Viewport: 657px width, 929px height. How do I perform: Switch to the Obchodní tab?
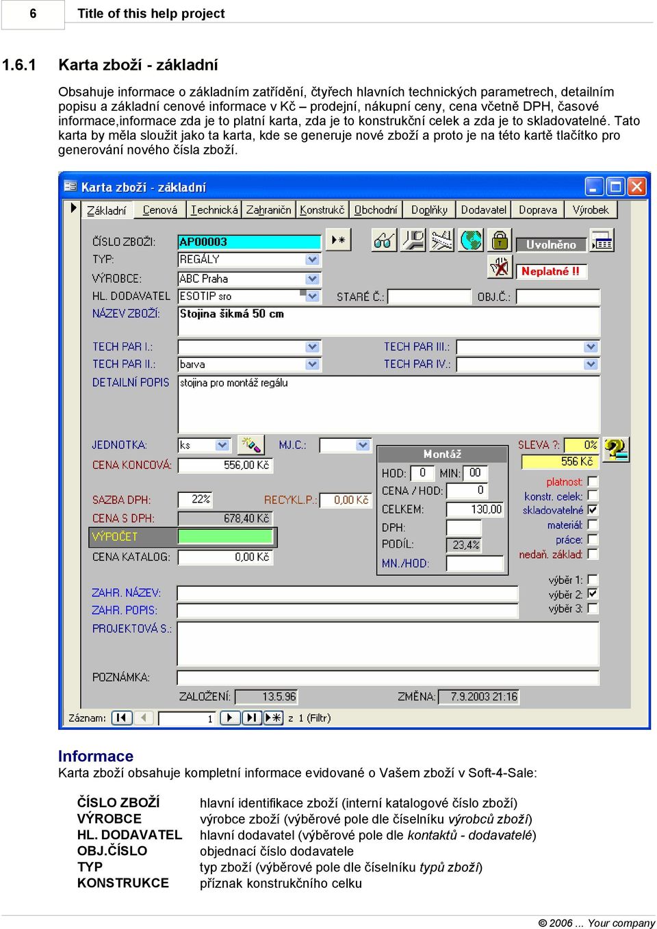coord(376,210)
